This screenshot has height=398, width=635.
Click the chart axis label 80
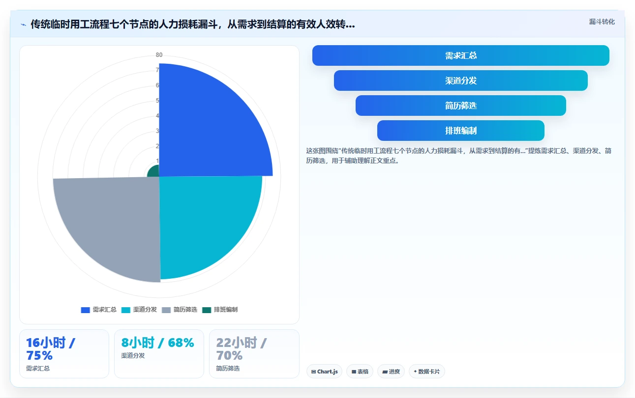159,55
